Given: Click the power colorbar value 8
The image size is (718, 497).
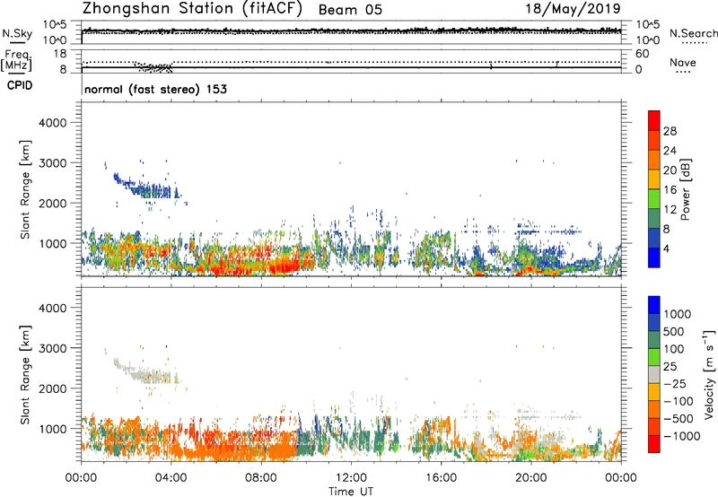Looking at the screenshot, I should click(x=667, y=229).
